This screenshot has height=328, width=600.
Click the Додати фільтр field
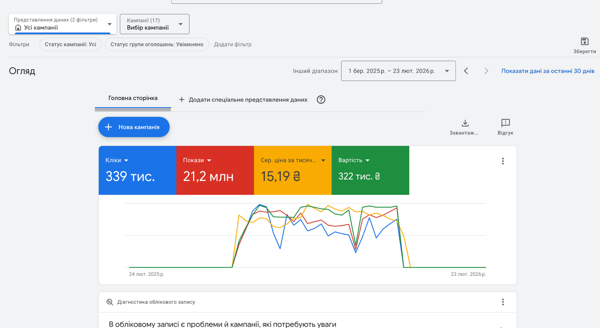click(x=233, y=44)
